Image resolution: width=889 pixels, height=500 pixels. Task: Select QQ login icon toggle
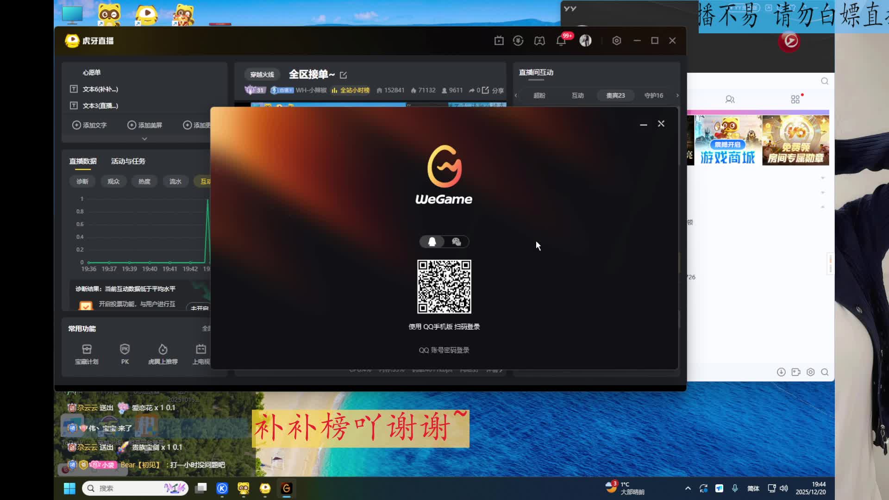click(x=432, y=242)
